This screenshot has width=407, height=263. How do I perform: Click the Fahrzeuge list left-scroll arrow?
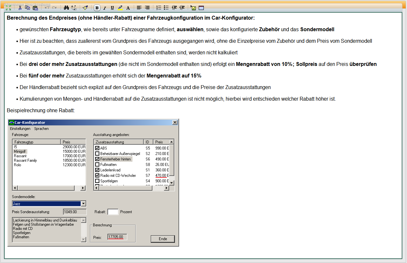[15, 188]
